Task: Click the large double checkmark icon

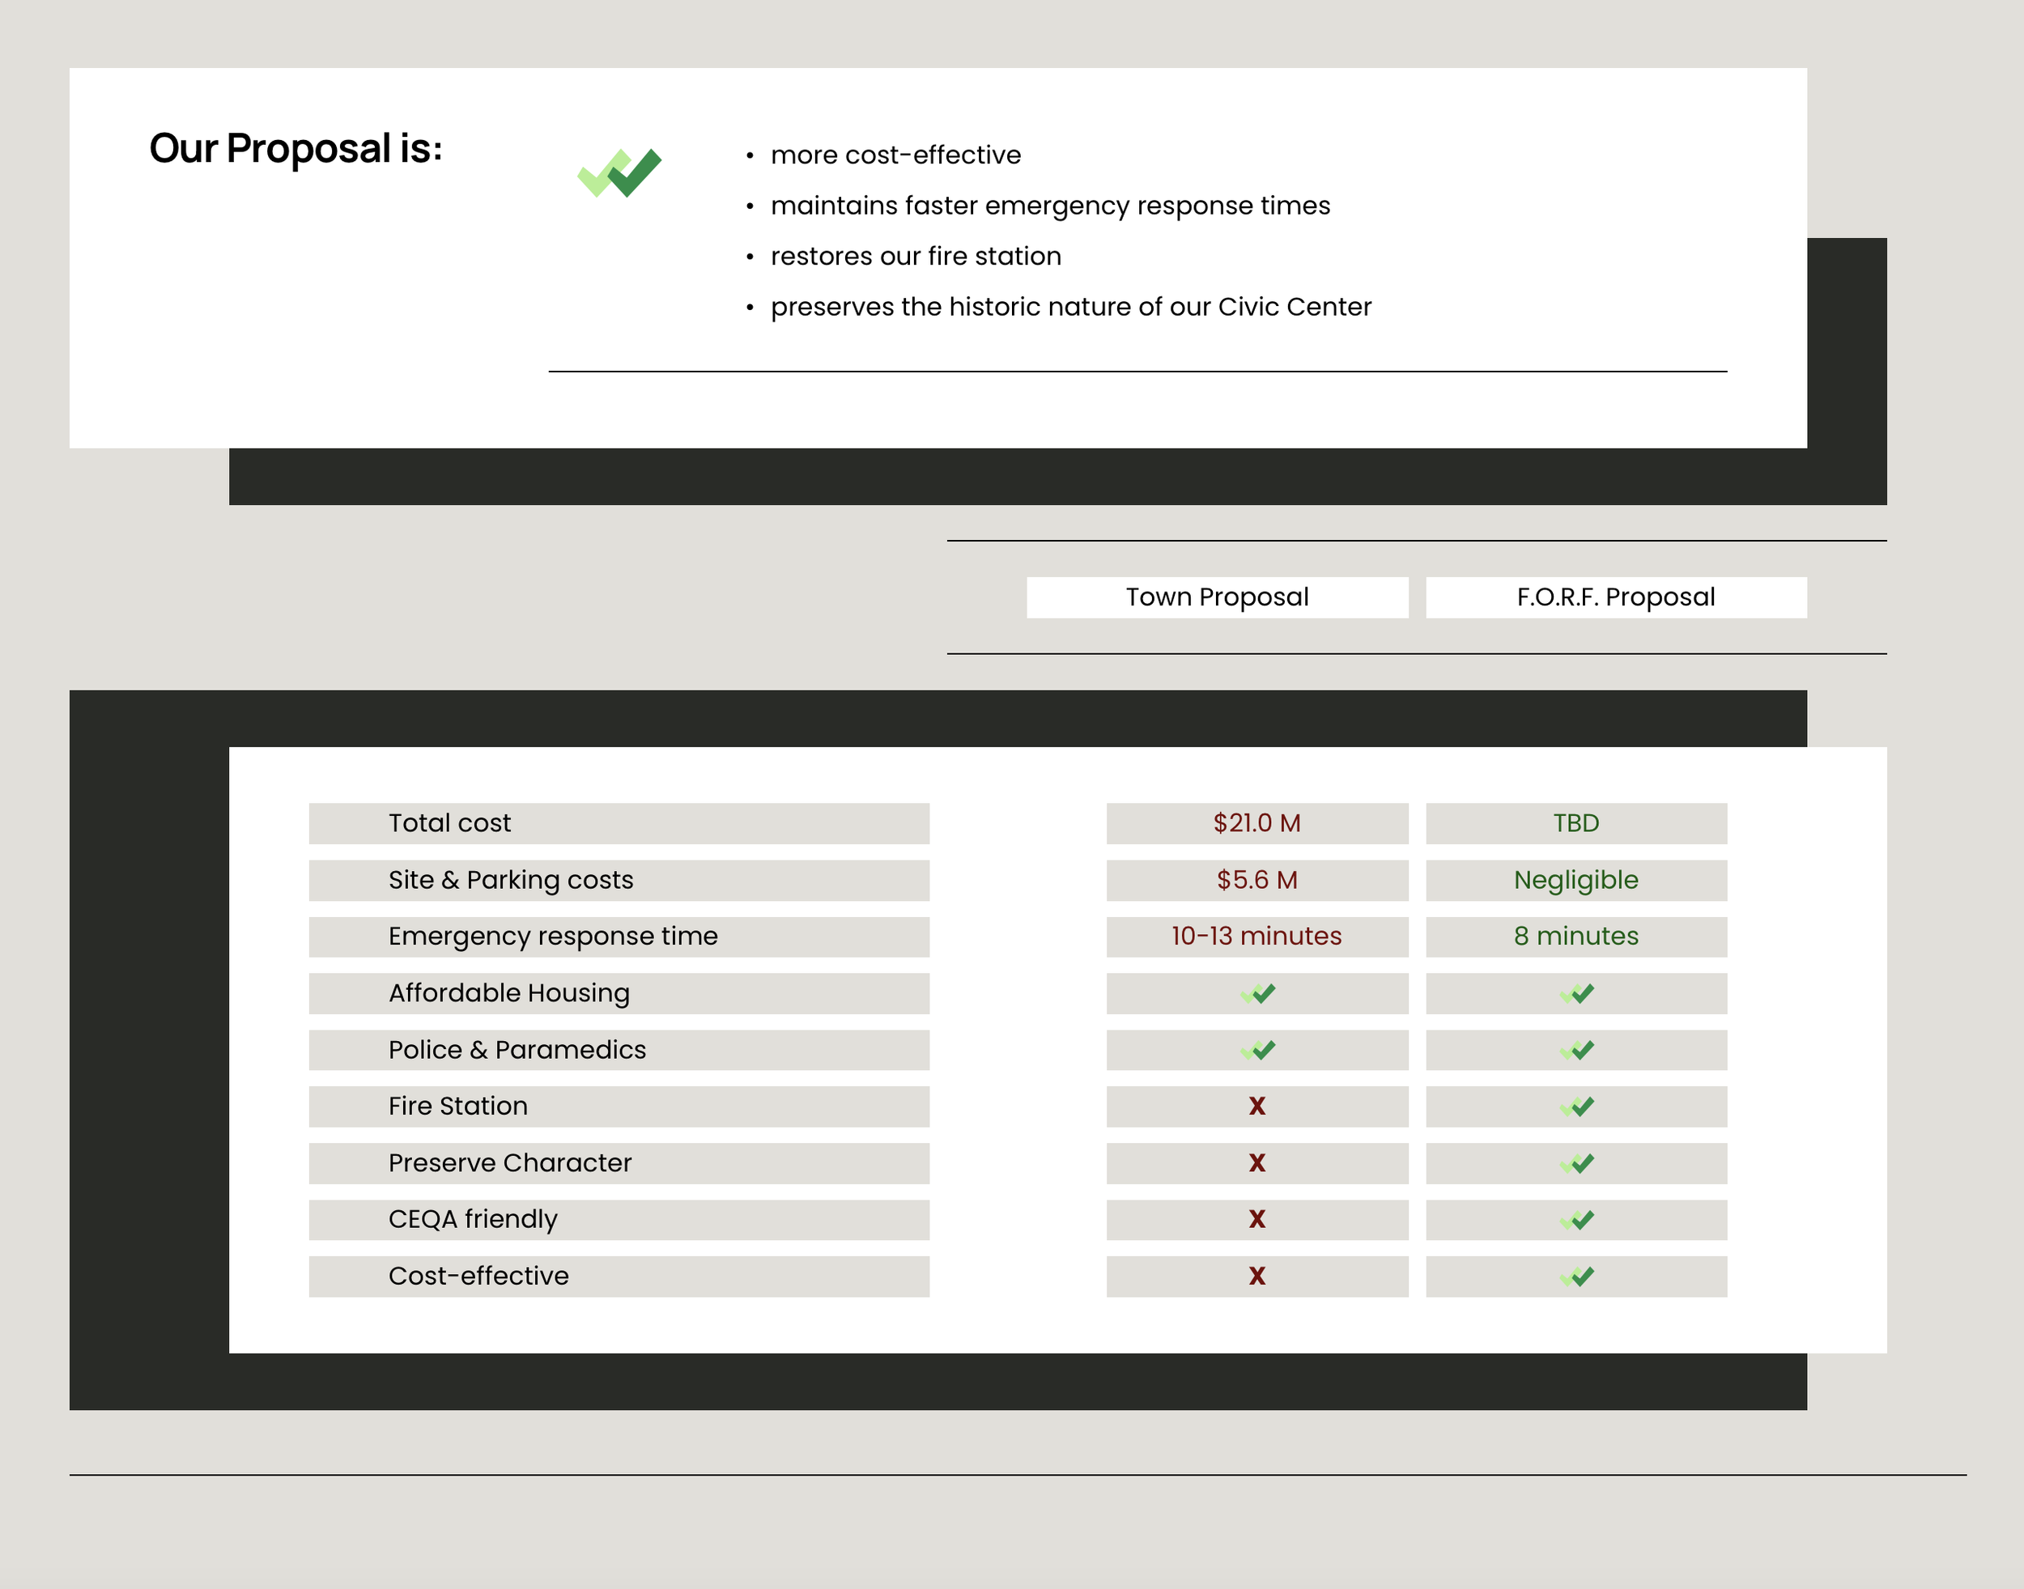Action: (620, 173)
